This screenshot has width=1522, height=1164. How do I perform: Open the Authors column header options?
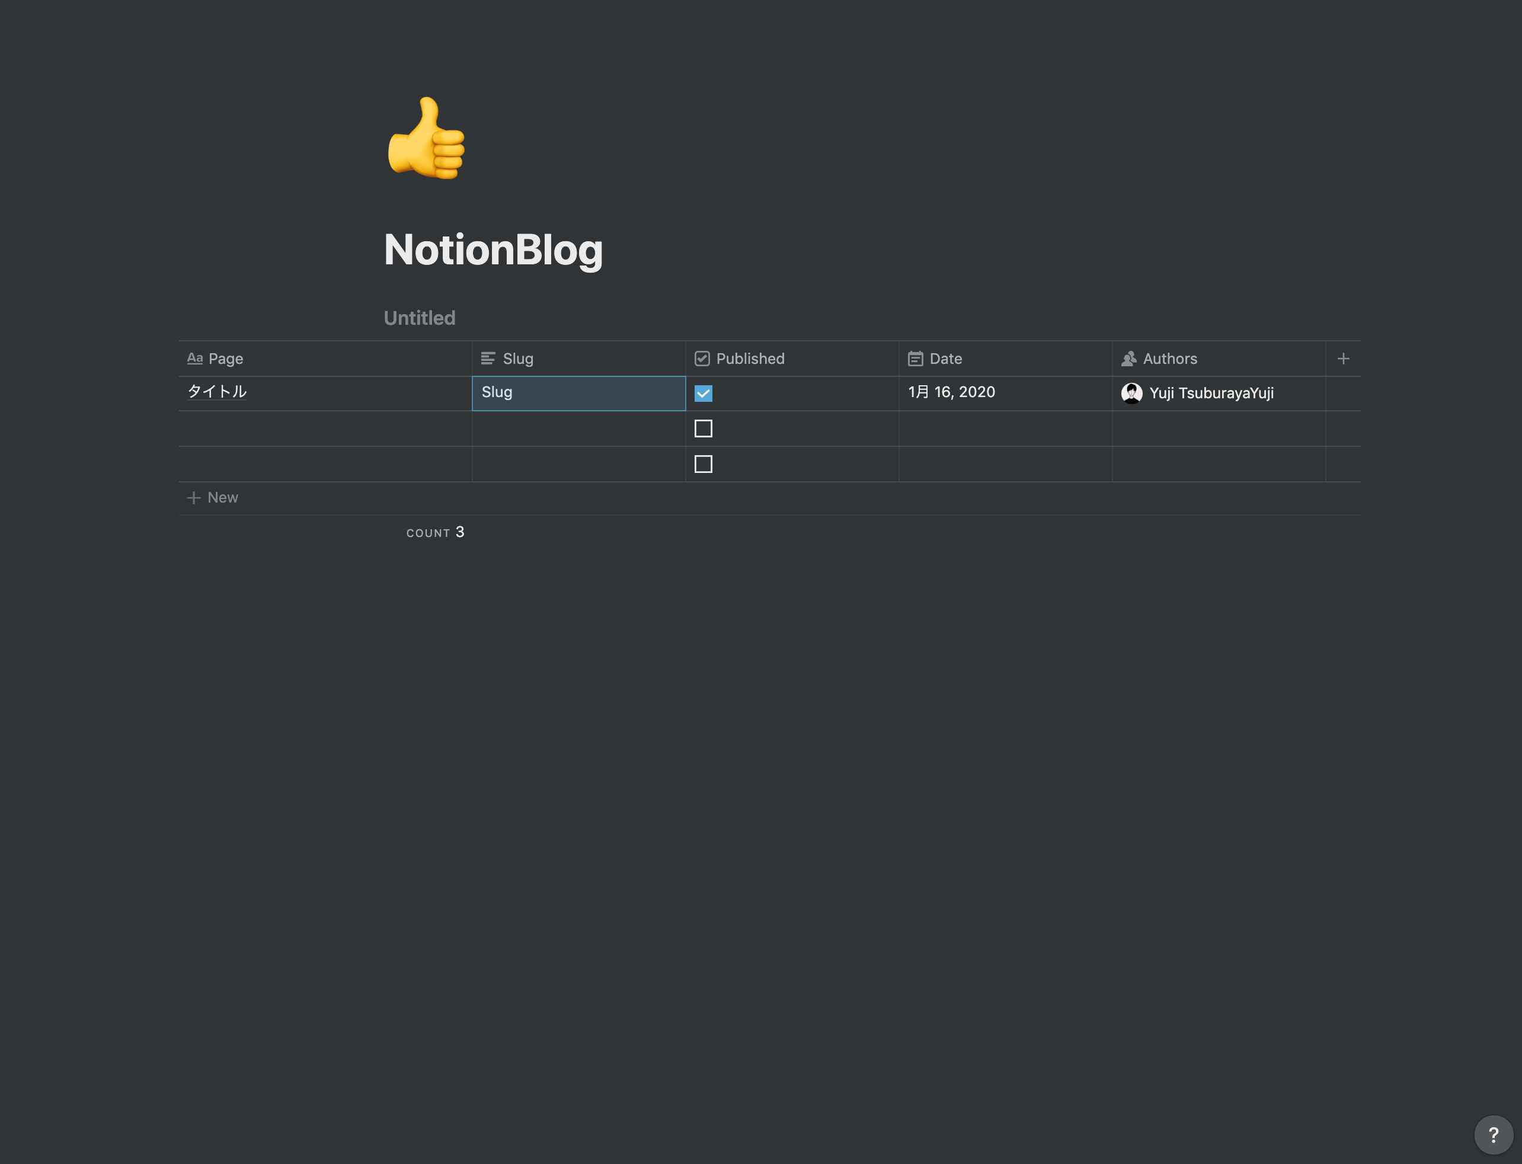click(1219, 359)
